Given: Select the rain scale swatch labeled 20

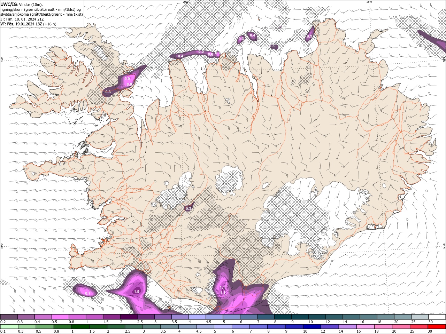Looking at the screenshot, I should [401, 327].
